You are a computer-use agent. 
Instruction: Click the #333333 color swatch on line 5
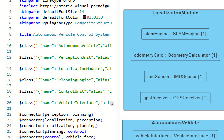pyautogui.click(x=84, y=17)
